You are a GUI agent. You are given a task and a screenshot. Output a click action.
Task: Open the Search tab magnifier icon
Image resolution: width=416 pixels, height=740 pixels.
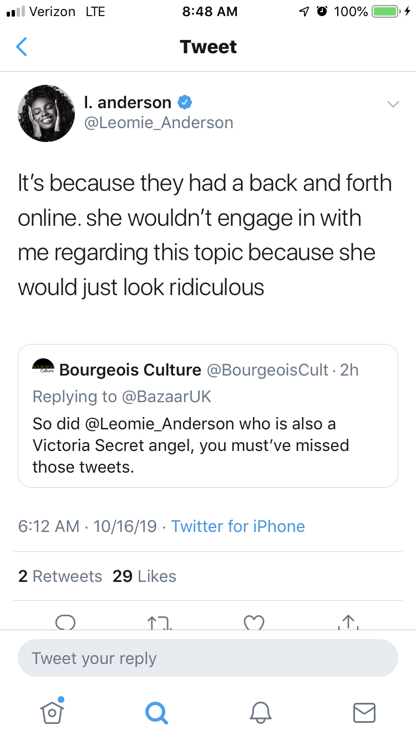(156, 711)
